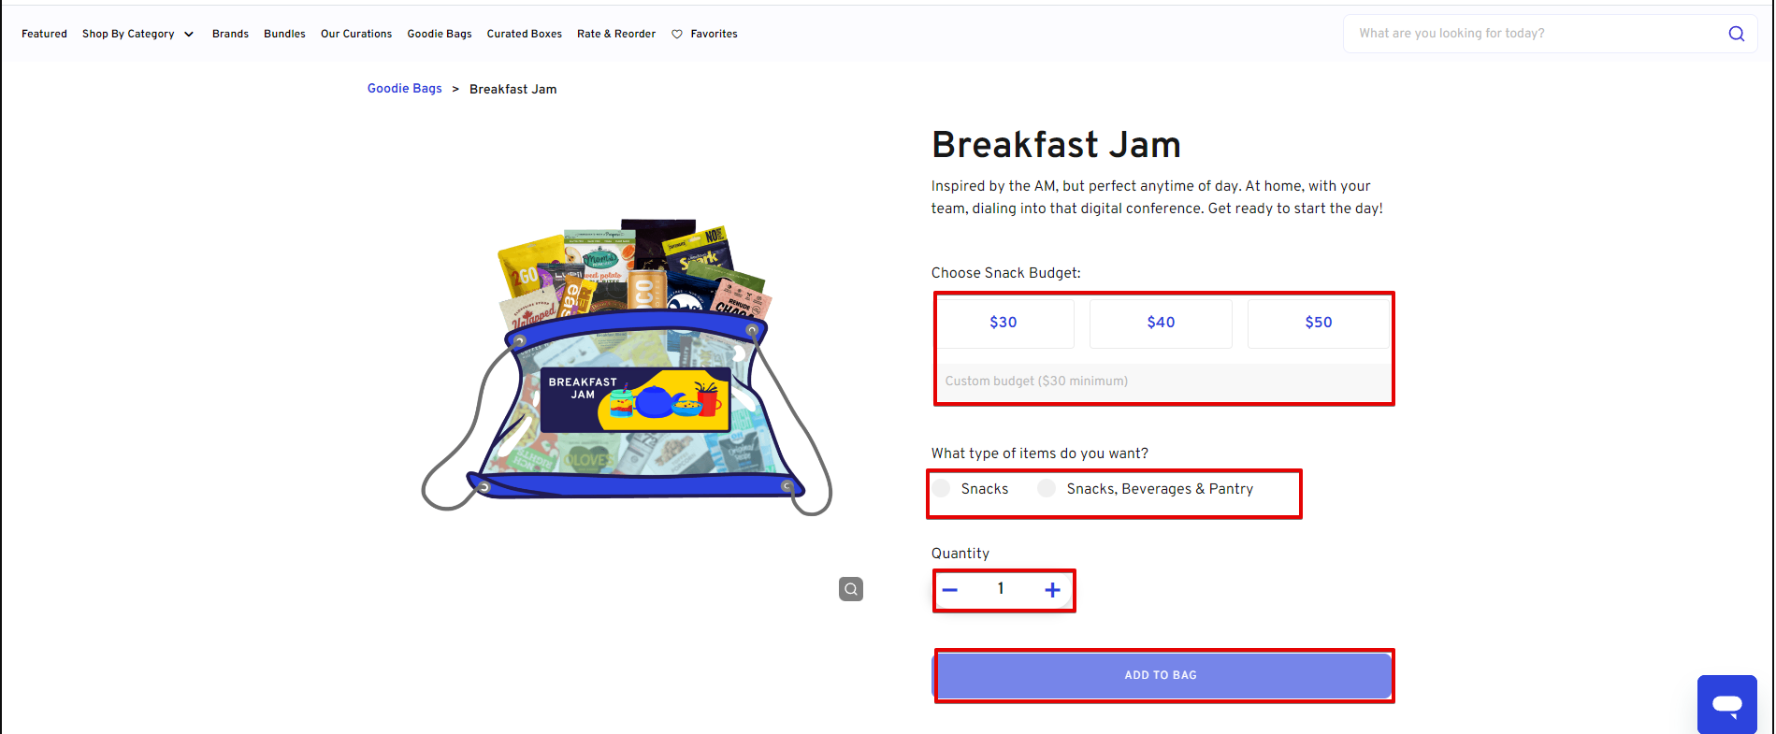Click the Favorites heart icon
The width and height of the screenshot is (1776, 734).
coord(677,35)
